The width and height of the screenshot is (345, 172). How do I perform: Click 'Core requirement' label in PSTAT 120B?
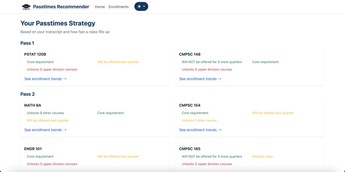pos(40,62)
